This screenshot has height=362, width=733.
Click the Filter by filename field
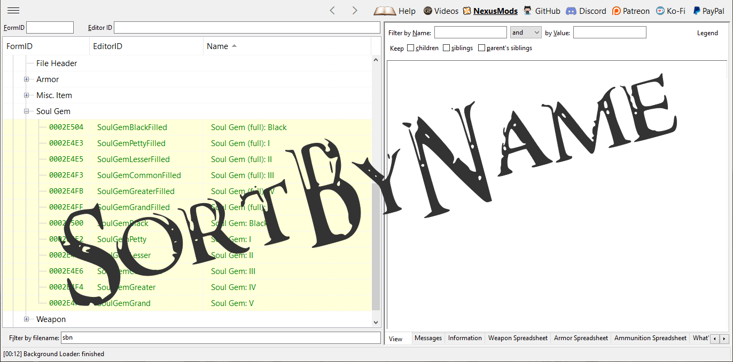click(x=220, y=337)
